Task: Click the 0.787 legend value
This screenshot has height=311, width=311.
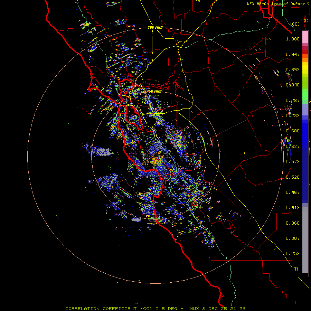Action: (x=293, y=100)
